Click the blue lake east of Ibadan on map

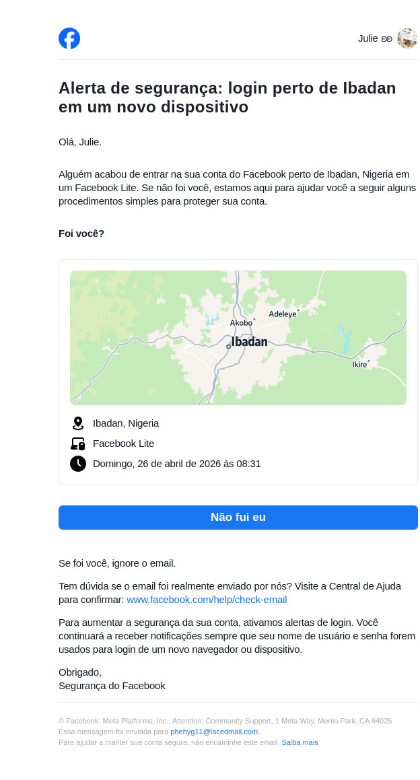(x=345, y=340)
